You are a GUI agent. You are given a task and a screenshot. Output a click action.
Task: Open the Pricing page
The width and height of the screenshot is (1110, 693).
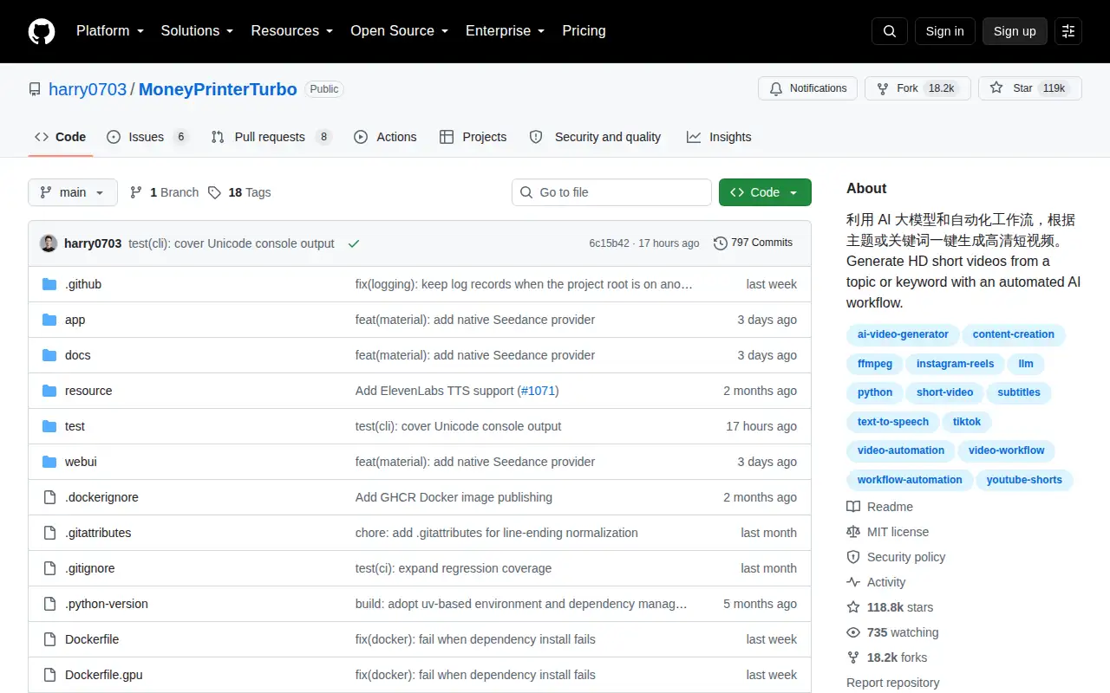point(584,31)
